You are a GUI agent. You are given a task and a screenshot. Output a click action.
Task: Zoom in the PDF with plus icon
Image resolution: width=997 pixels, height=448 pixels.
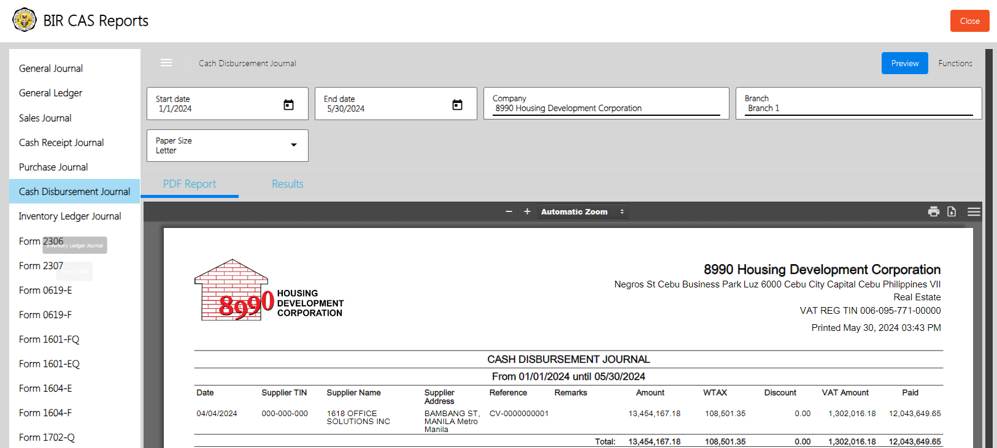[x=527, y=211]
